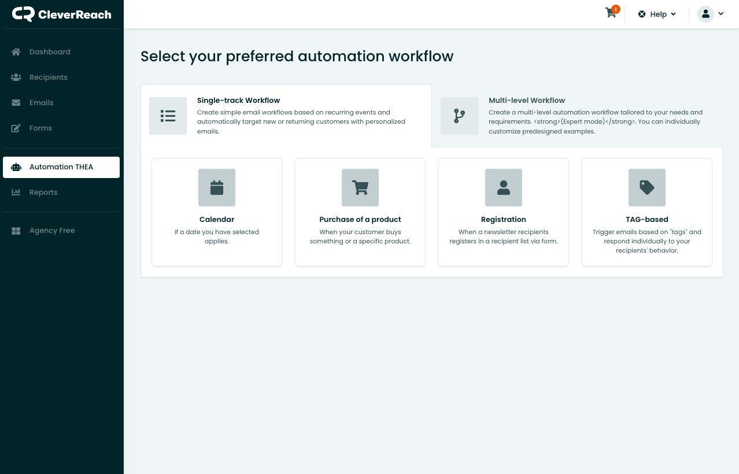This screenshot has height=474, width=739.
Task: Open the Automation THEA robot icon
Action: (x=16, y=167)
